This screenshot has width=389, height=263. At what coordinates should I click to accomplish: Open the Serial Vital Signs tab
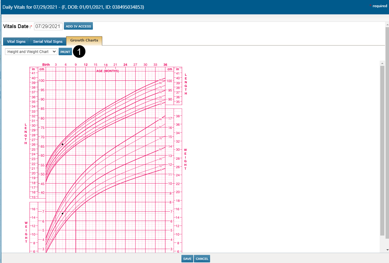pos(48,41)
